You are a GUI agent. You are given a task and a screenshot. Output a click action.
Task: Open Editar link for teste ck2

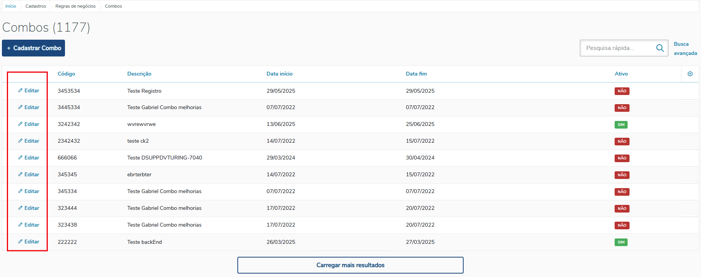[29, 141]
